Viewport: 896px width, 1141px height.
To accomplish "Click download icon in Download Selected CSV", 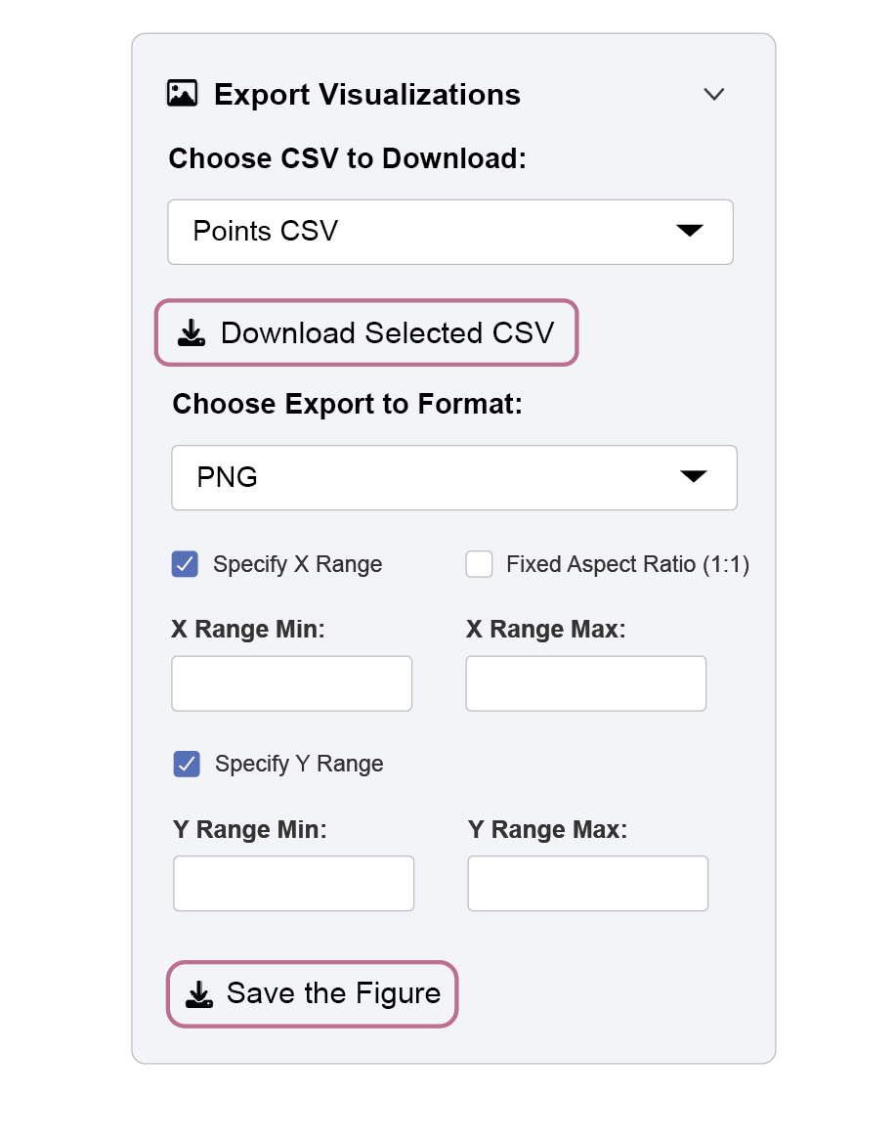I will click(x=192, y=333).
